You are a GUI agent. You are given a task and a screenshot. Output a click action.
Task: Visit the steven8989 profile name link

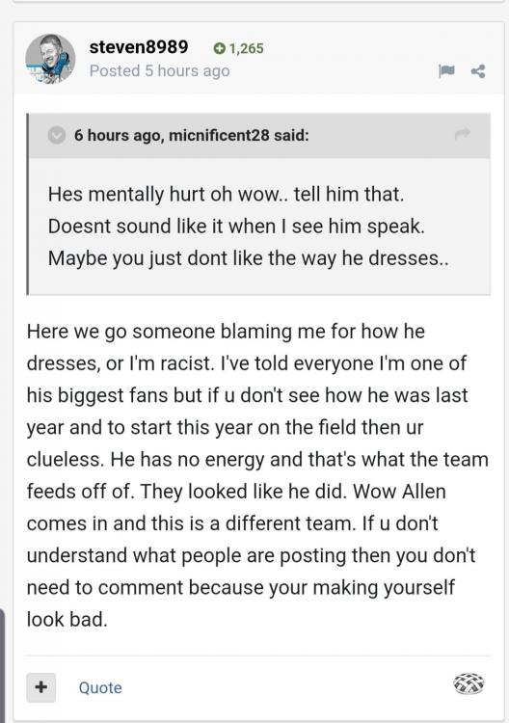[139, 46]
